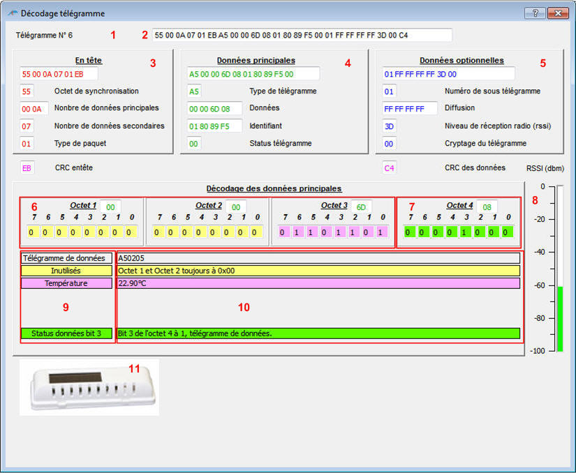Click the Diffusion FF FF FF FF field
Viewport: 576px width, 473px height.
(x=409, y=109)
